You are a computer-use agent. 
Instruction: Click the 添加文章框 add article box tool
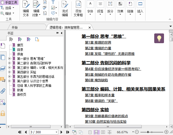[78, 8]
